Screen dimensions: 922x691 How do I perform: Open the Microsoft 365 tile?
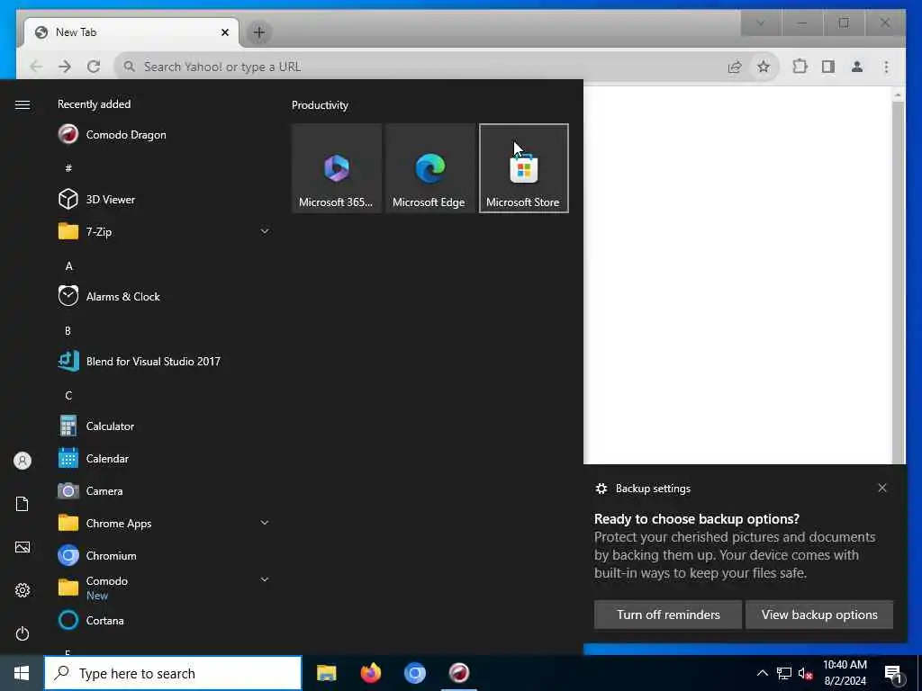pos(337,168)
